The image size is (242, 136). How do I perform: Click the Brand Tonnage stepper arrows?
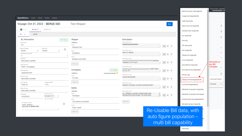coord(38,50)
